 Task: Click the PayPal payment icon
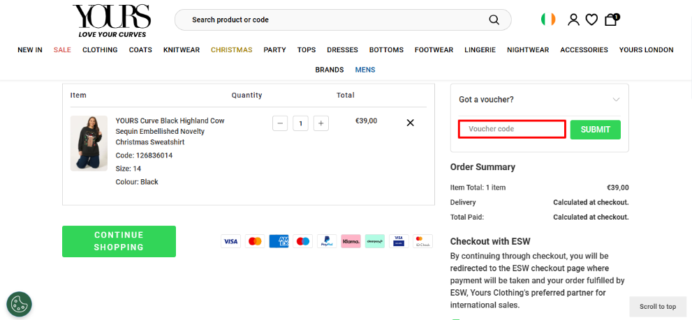(x=327, y=241)
